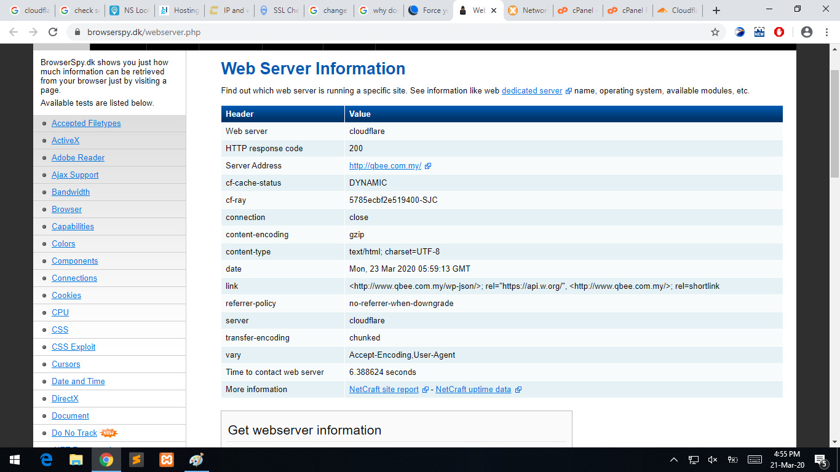Open the Browser test link

click(66, 210)
